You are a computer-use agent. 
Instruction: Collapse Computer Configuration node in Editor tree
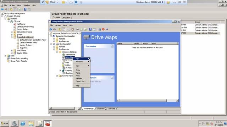[x=51, y=36]
